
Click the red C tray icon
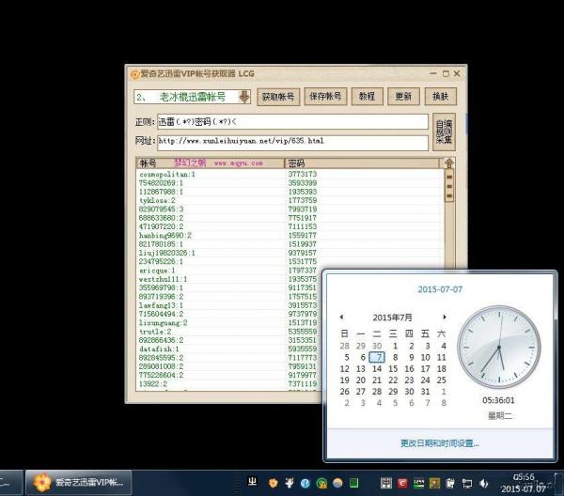(x=402, y=483)
